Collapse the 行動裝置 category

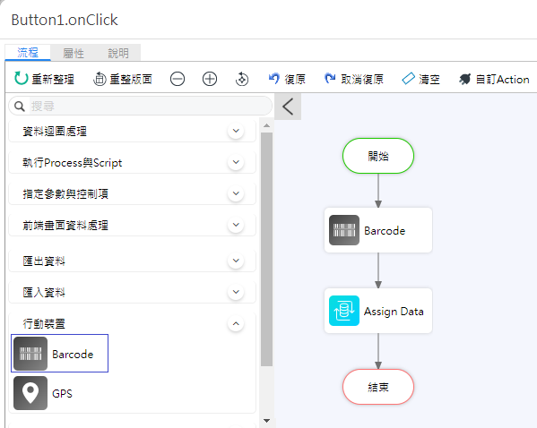click(236, 323)
